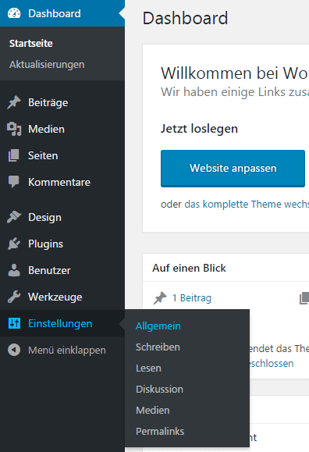Open Allgemein in the Einstellungen flyout
Image resolution: width=309 pixels, height=452 pixels.
coord(158,326)
